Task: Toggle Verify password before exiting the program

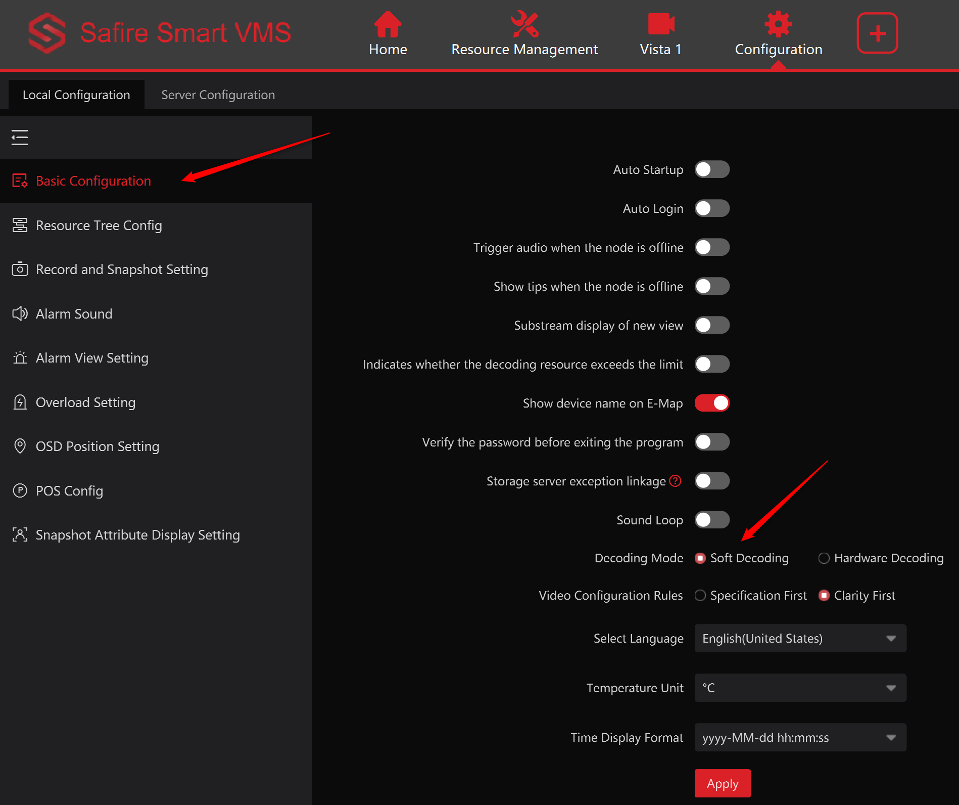Action: coord(712,442)
